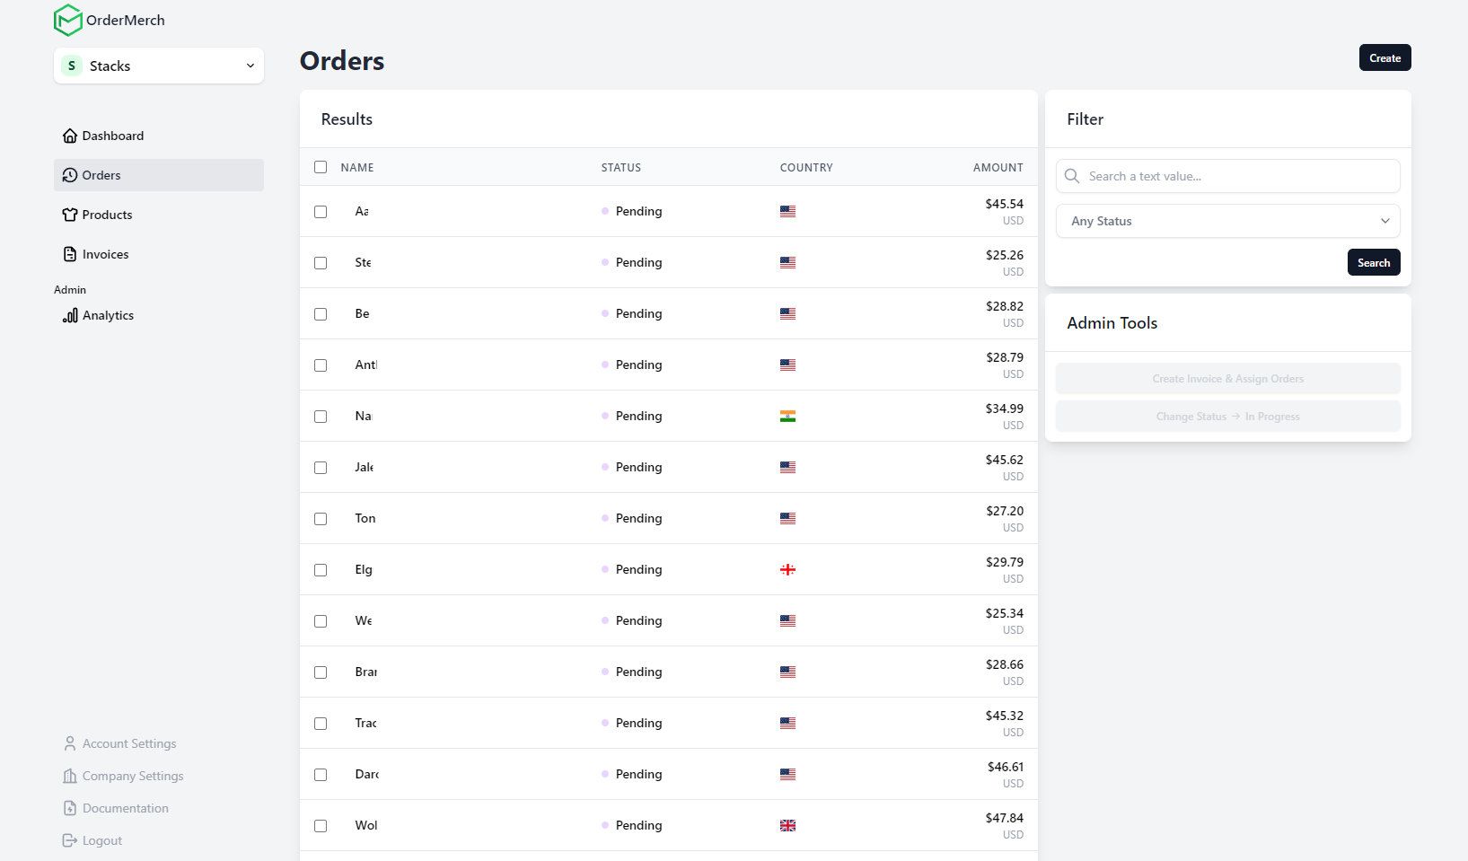
Task: Click the Invoices document icon
Action: tap(70, 254)
